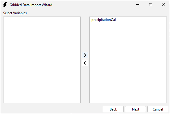Minimize the Gridded Data Import Wizard window
This screenshot has width=170, height=114.
(x=138, y=5)
